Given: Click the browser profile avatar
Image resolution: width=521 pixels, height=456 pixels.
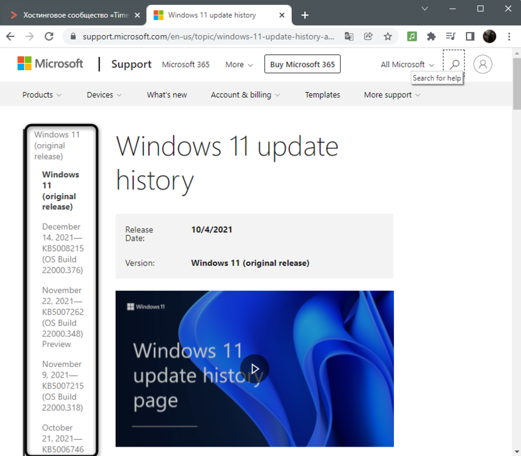Looking at the screenshot, I should click(489, 36).
